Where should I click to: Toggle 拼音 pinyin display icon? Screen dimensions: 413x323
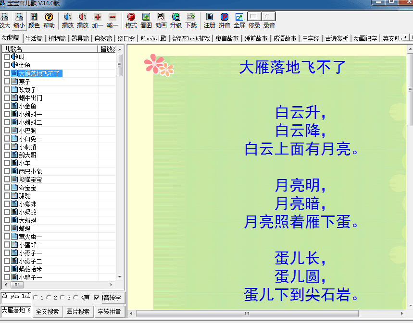225,17
